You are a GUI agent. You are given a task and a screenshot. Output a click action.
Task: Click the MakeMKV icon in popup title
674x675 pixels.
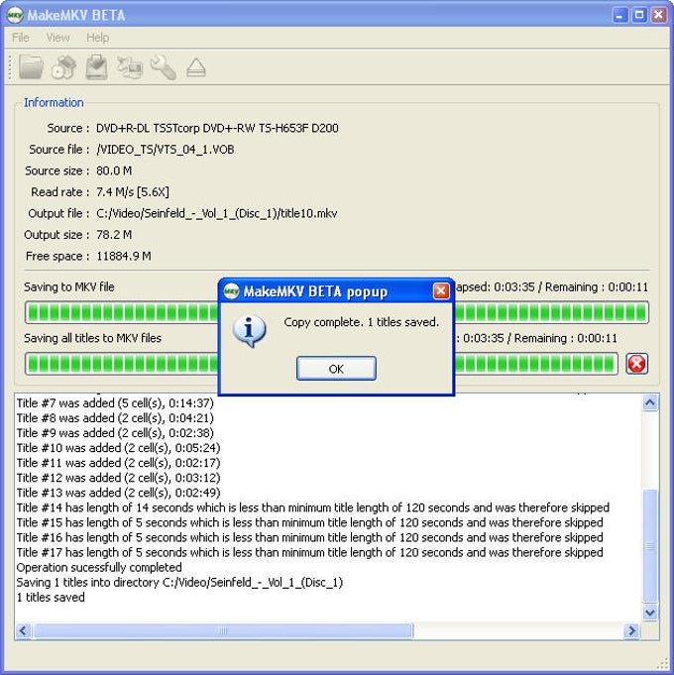coord(231,291)
